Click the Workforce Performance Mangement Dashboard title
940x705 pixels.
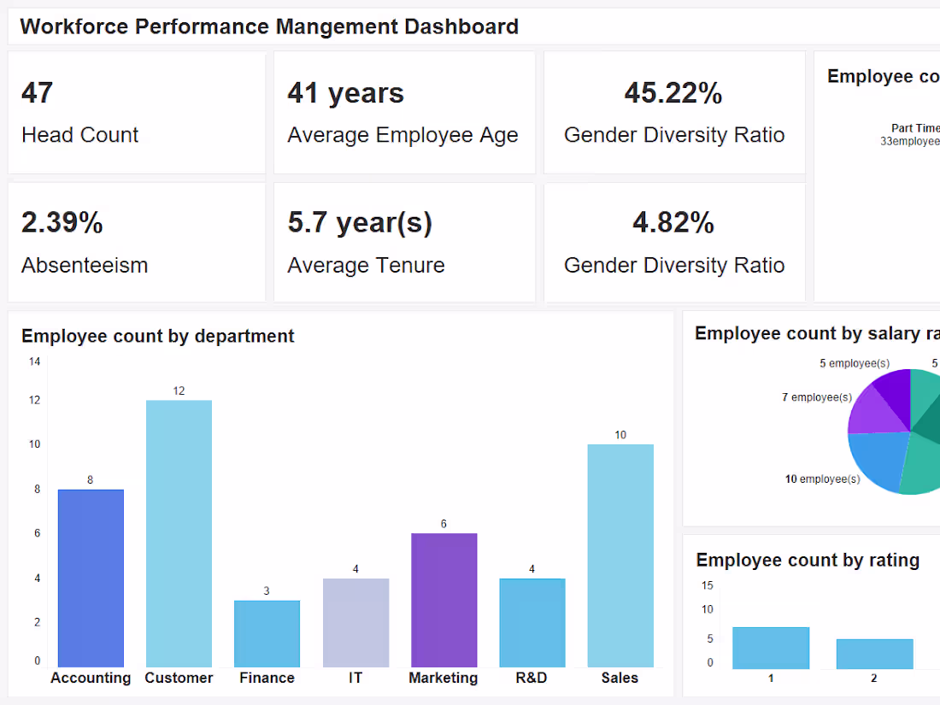point(269,27)
